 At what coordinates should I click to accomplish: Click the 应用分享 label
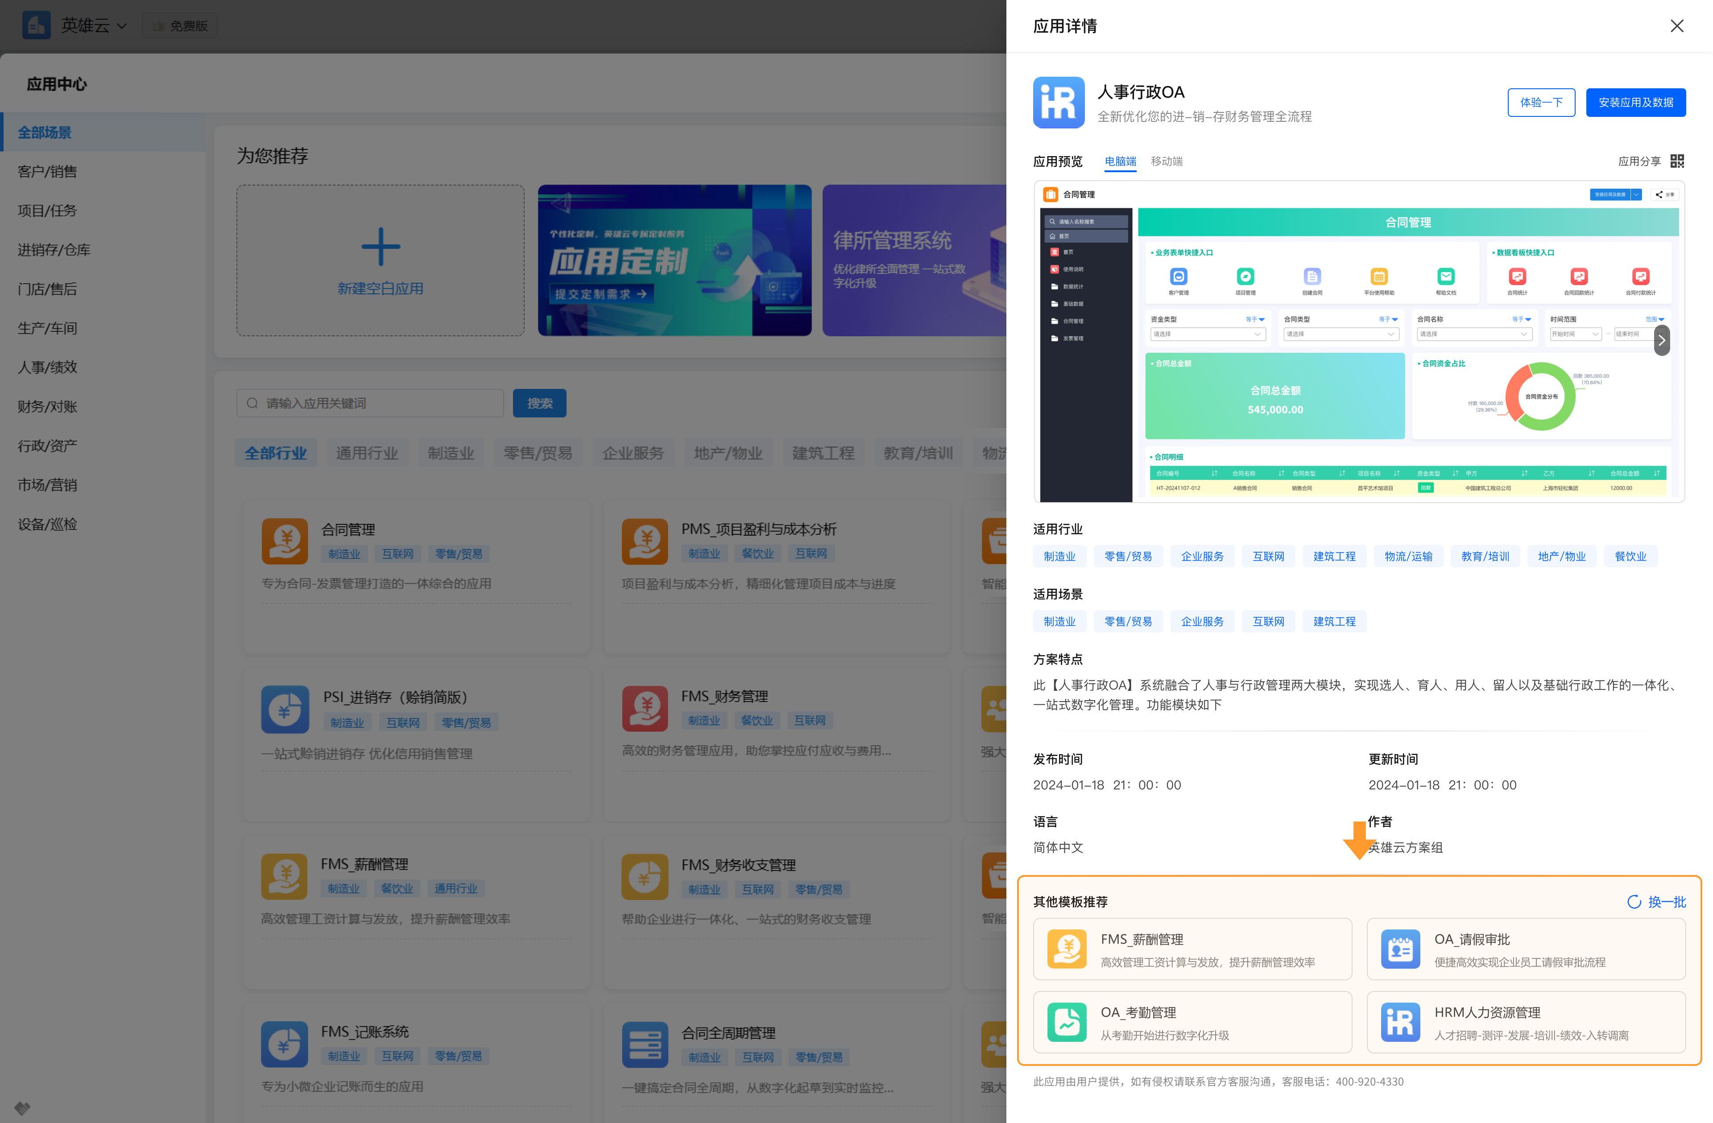click(1639, 161)
